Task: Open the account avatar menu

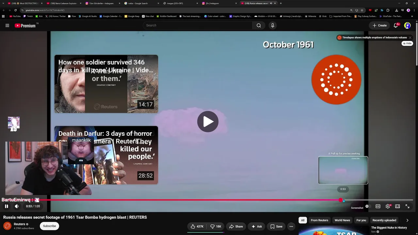Action: pyautogui.click(x=407, y=25)
